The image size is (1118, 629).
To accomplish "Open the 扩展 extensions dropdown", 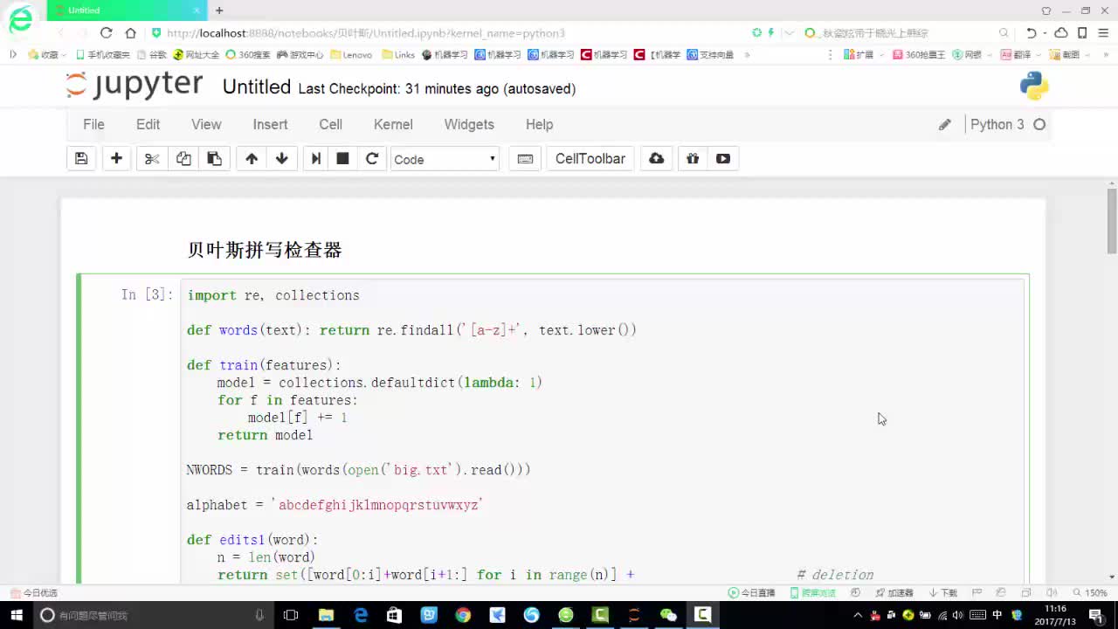I will pyautogui.click(x=865, y=54).
